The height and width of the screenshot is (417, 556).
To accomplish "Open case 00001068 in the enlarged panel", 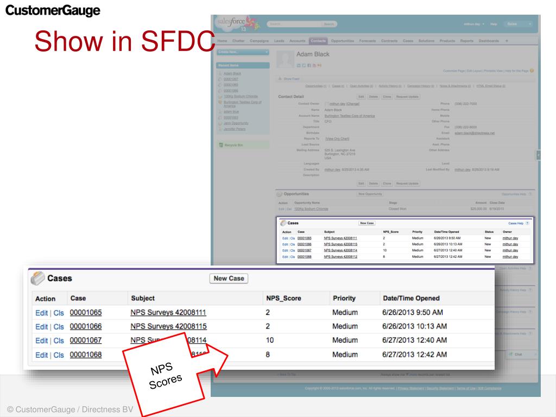I will coord(85,355).
